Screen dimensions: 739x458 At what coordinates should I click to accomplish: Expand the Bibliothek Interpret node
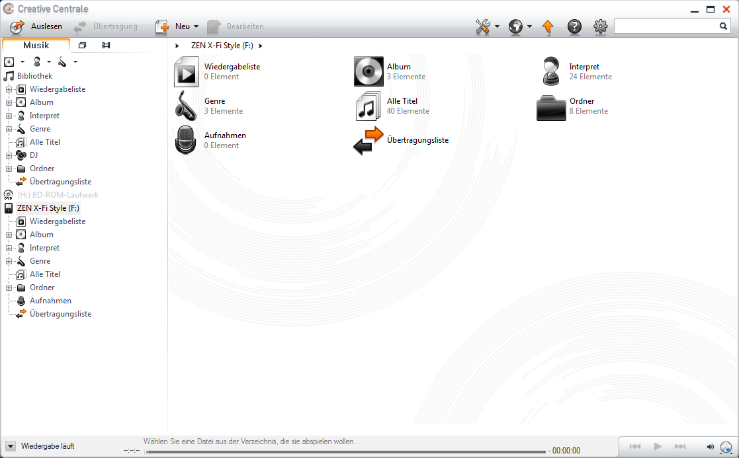pos(9,116)
